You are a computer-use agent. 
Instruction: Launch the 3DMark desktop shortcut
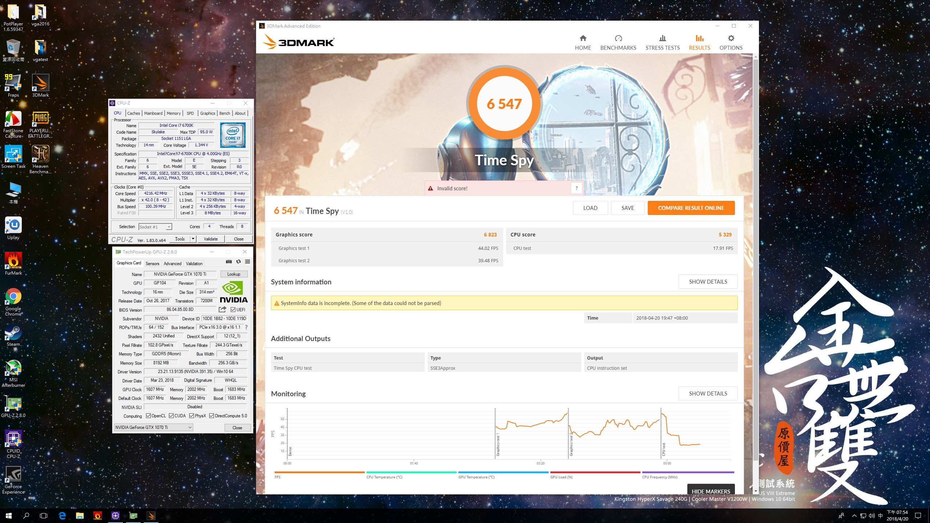click(x=40, y=86)
